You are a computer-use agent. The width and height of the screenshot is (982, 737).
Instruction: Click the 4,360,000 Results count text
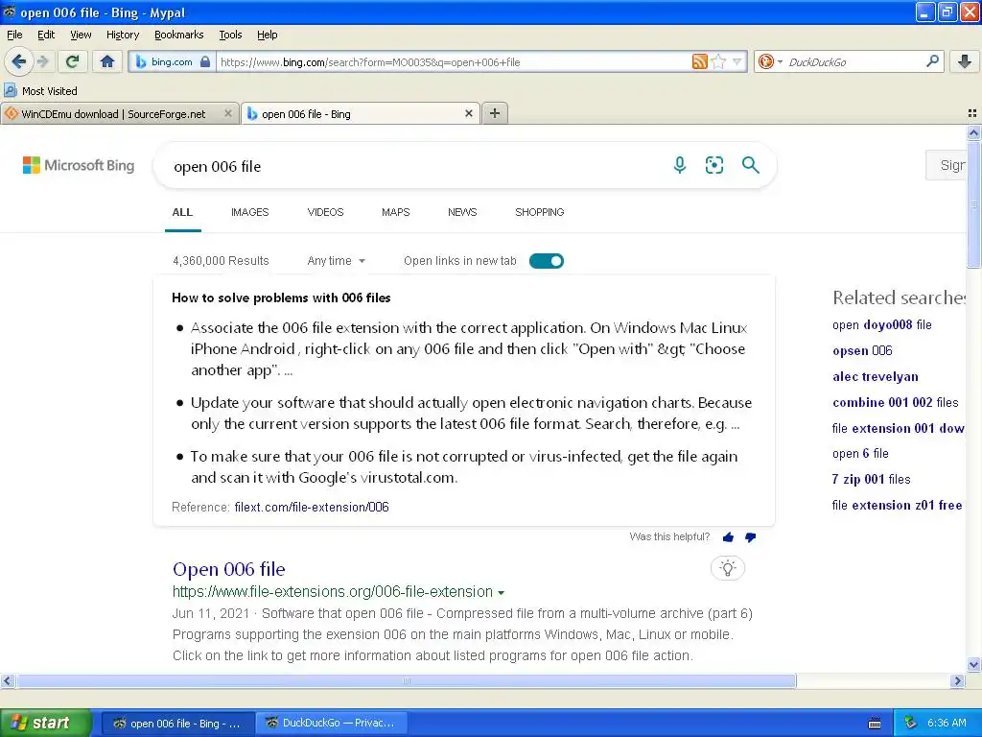click(221, 261)
